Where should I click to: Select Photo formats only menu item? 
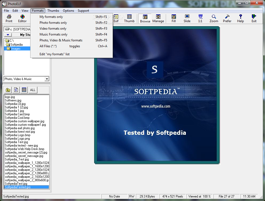53,23
